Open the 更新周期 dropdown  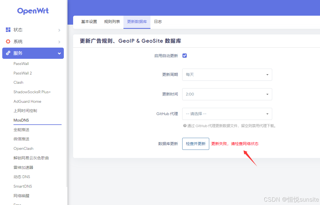click(x=227, y=74)
